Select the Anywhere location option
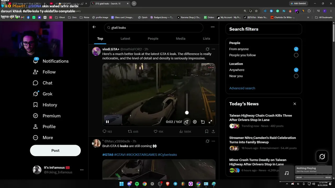 tap(296, 70)
